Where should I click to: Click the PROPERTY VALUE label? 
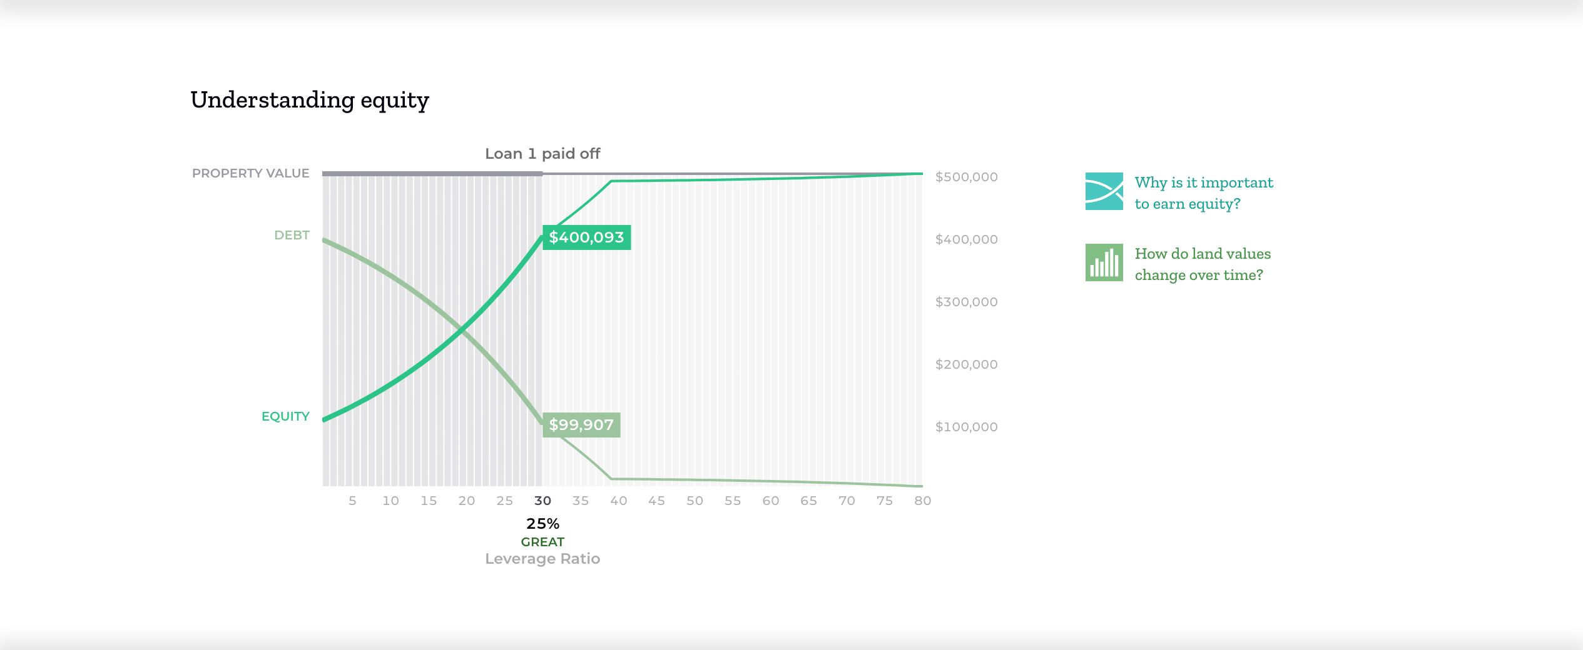pyautogui.click(x=250, y=173)
